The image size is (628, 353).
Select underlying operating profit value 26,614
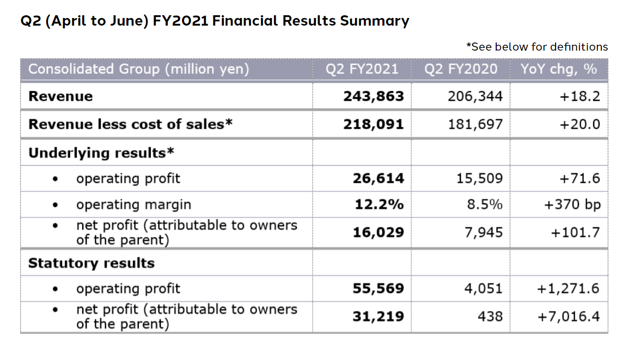coord(379,178)
